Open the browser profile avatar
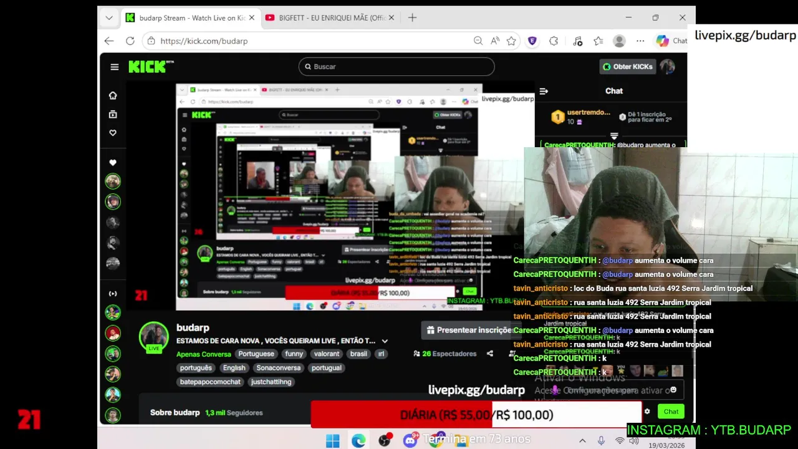This screenshot has width=798, height=449. pyautogui.click(x=619, y=41)
